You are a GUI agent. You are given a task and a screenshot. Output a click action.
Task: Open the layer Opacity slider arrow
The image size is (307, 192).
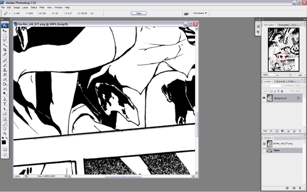[x=303, y=86]
